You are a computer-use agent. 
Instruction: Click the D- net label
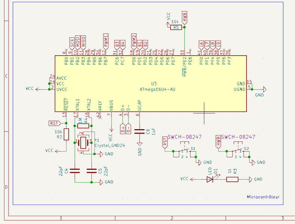pyautogui.click(x=128, y=129)
